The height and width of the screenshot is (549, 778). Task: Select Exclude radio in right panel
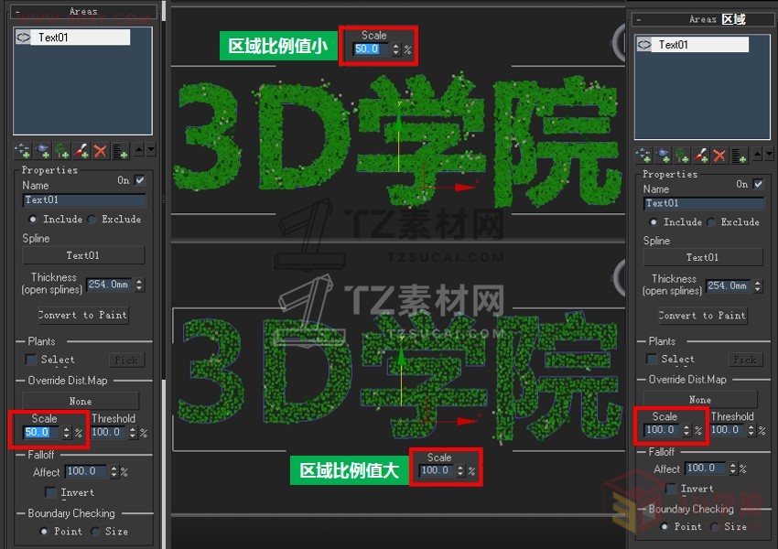[x=711, y=221]
